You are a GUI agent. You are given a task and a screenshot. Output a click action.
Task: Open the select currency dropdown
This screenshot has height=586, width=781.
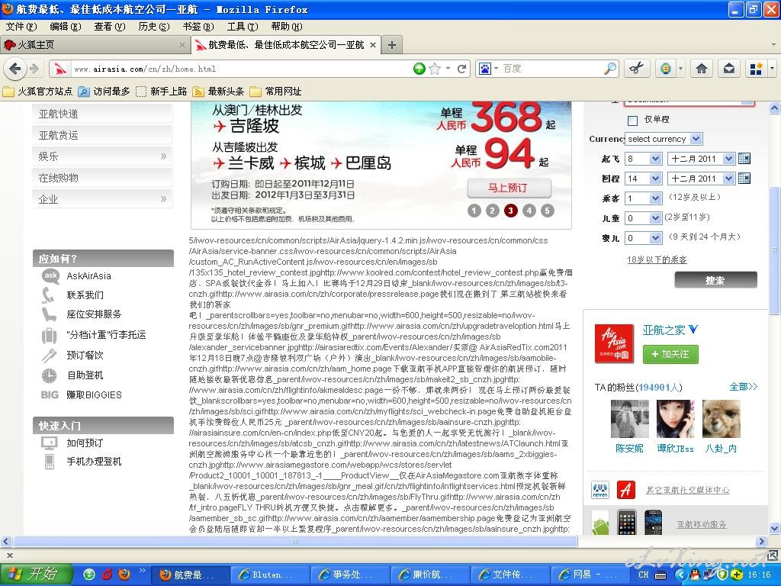[x=664, y=139]
